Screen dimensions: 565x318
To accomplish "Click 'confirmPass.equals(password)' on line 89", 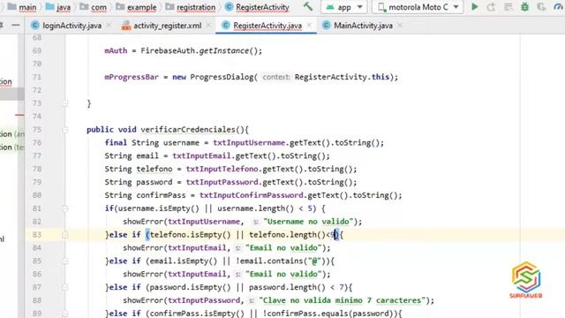I will 330,314.
